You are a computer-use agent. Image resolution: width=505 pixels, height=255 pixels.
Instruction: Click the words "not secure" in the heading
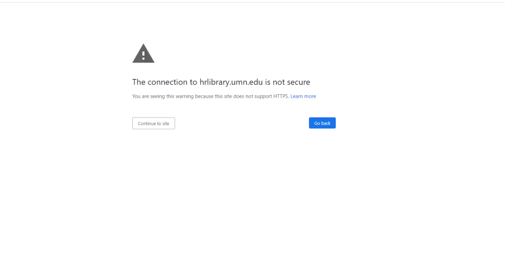click(291, 82)
